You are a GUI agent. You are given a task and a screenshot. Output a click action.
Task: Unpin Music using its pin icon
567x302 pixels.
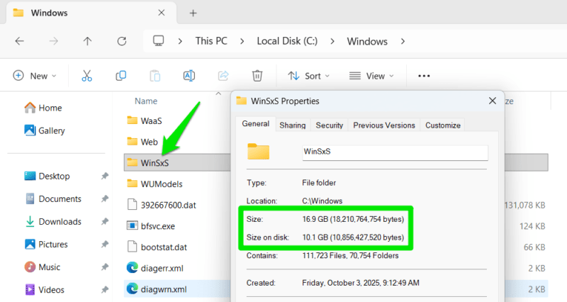pos(104,267)
